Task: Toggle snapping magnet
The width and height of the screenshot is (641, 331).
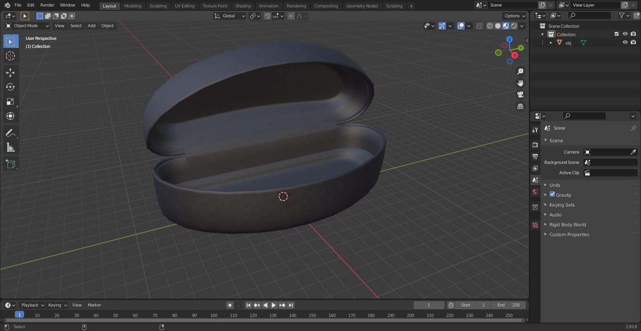Action: [267, 16]
